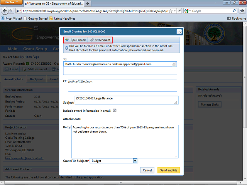Bookmark page with the star icon

(171, 11)
